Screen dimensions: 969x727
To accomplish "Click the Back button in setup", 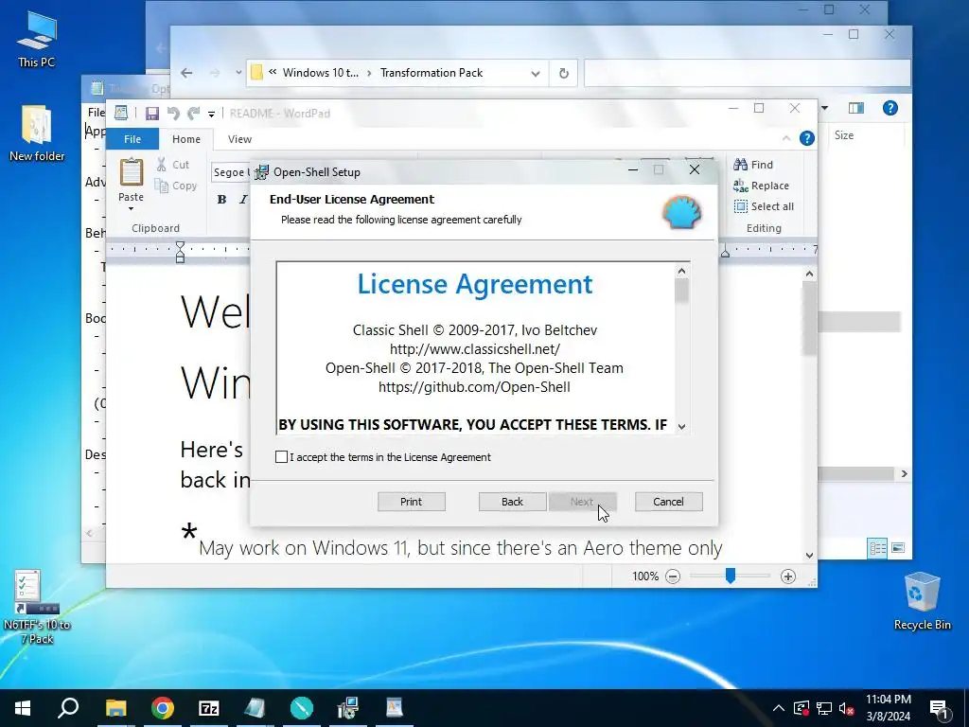I will (512, 502).
